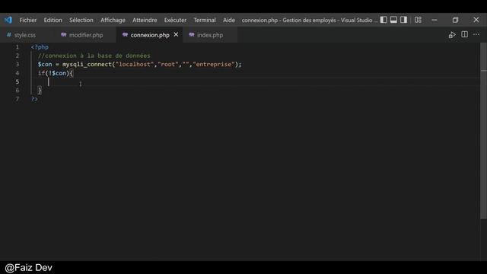Viewport: 487px width, 274px height.
Task: Switch to the index.php tab
Action: [210, 35]
